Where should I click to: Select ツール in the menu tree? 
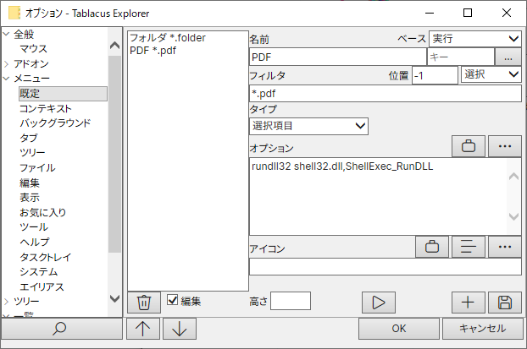(34, 227)
